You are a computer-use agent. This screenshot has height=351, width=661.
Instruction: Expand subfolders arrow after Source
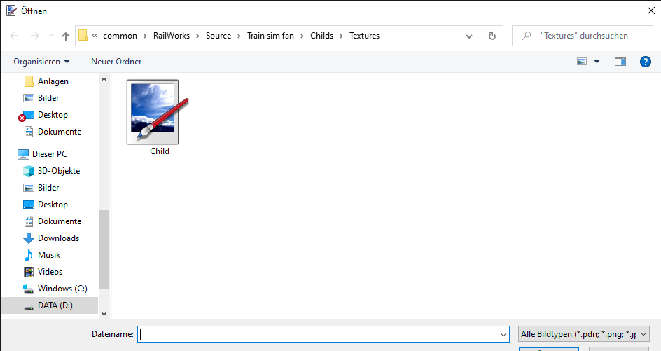click(239, 36)
